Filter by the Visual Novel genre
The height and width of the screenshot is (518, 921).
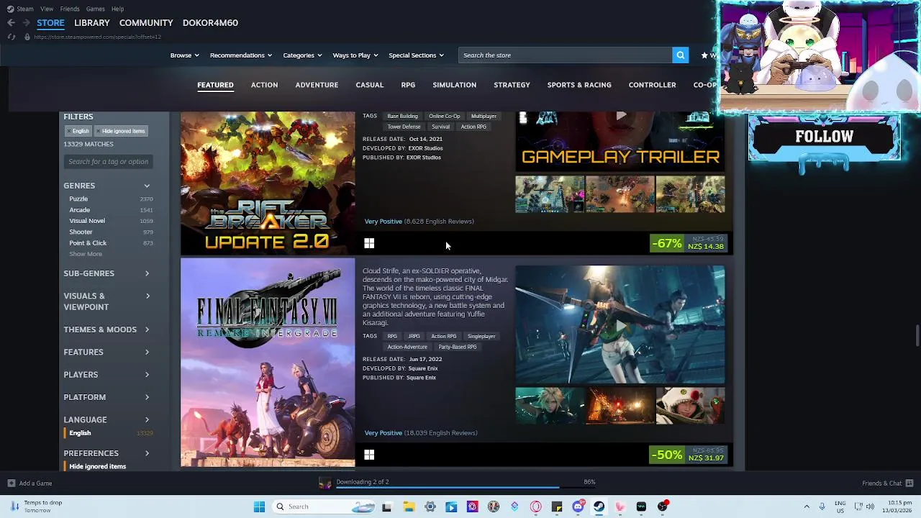click(87, 221)
